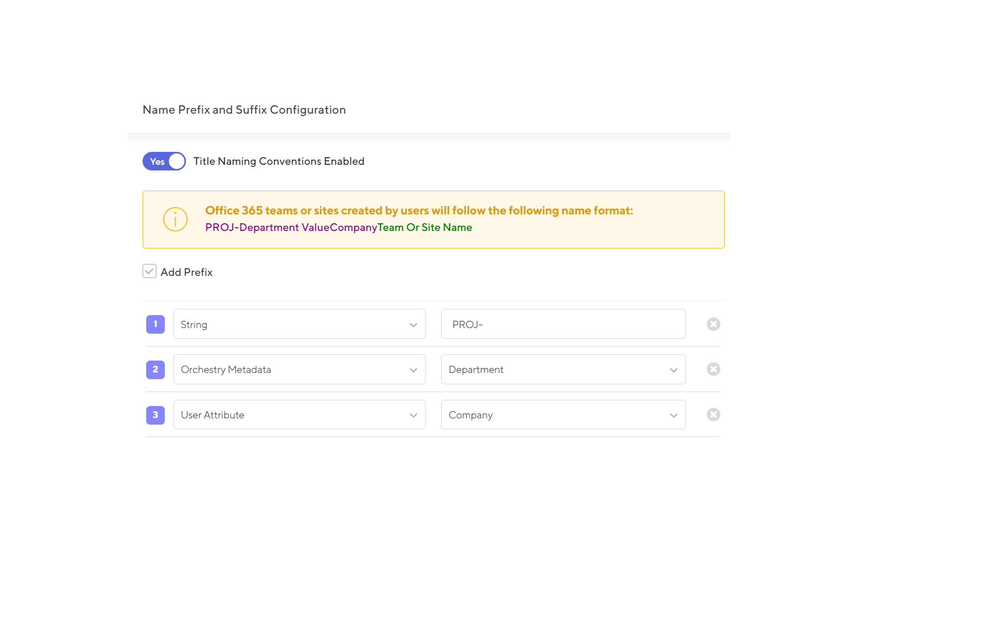Open the String type dropdown

click(299, 324)
